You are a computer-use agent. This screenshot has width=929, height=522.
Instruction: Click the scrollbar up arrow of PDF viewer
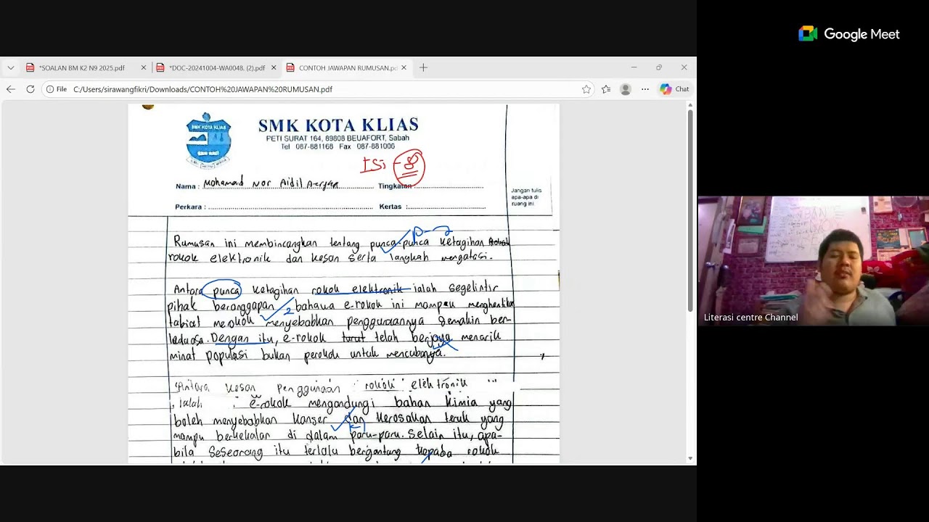click(690, 106)
